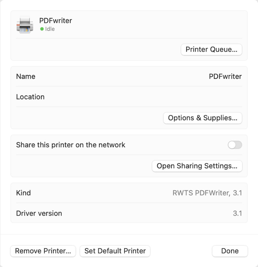
Task: Enable Share this printer on the network
Action: point(235,145)
